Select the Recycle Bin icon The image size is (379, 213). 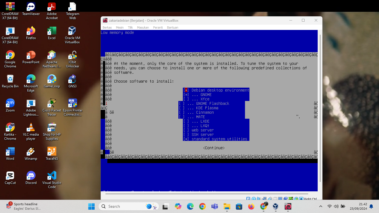click(10, 82)
